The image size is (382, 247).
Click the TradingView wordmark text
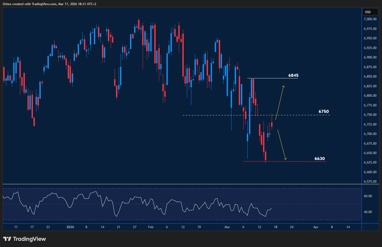coord(30,239)
